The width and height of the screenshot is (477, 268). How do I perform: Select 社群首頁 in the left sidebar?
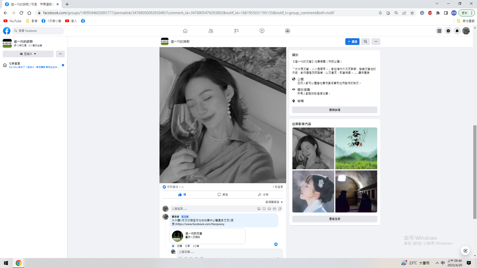[14, 63]
